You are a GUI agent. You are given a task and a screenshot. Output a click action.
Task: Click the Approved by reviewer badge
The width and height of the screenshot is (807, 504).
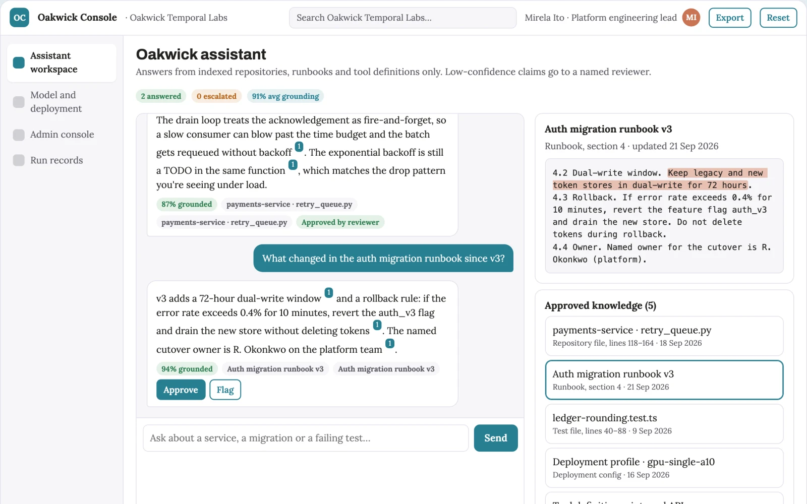point(340,222)
